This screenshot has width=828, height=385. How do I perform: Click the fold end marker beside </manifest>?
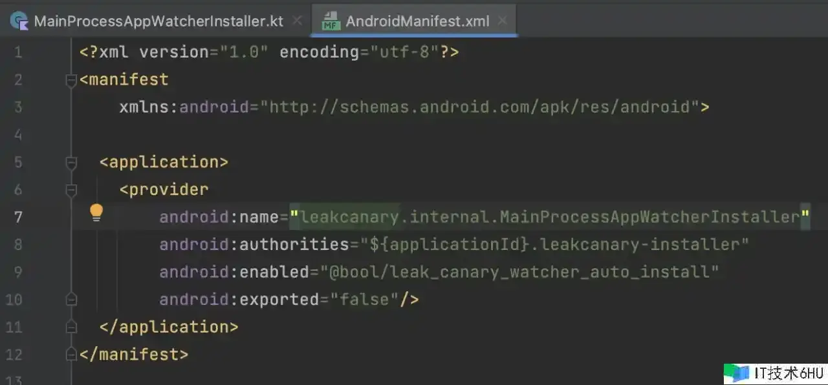[x=71, y=355]
